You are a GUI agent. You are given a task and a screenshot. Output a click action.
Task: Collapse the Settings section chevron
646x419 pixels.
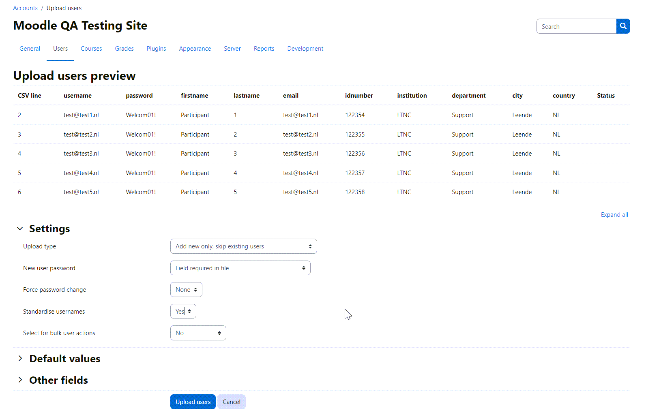pyautogui.click(x=20, y=229)
